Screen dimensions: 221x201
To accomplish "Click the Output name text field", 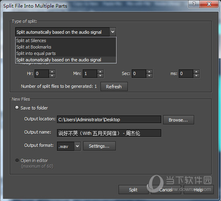I will pos(109,133).
